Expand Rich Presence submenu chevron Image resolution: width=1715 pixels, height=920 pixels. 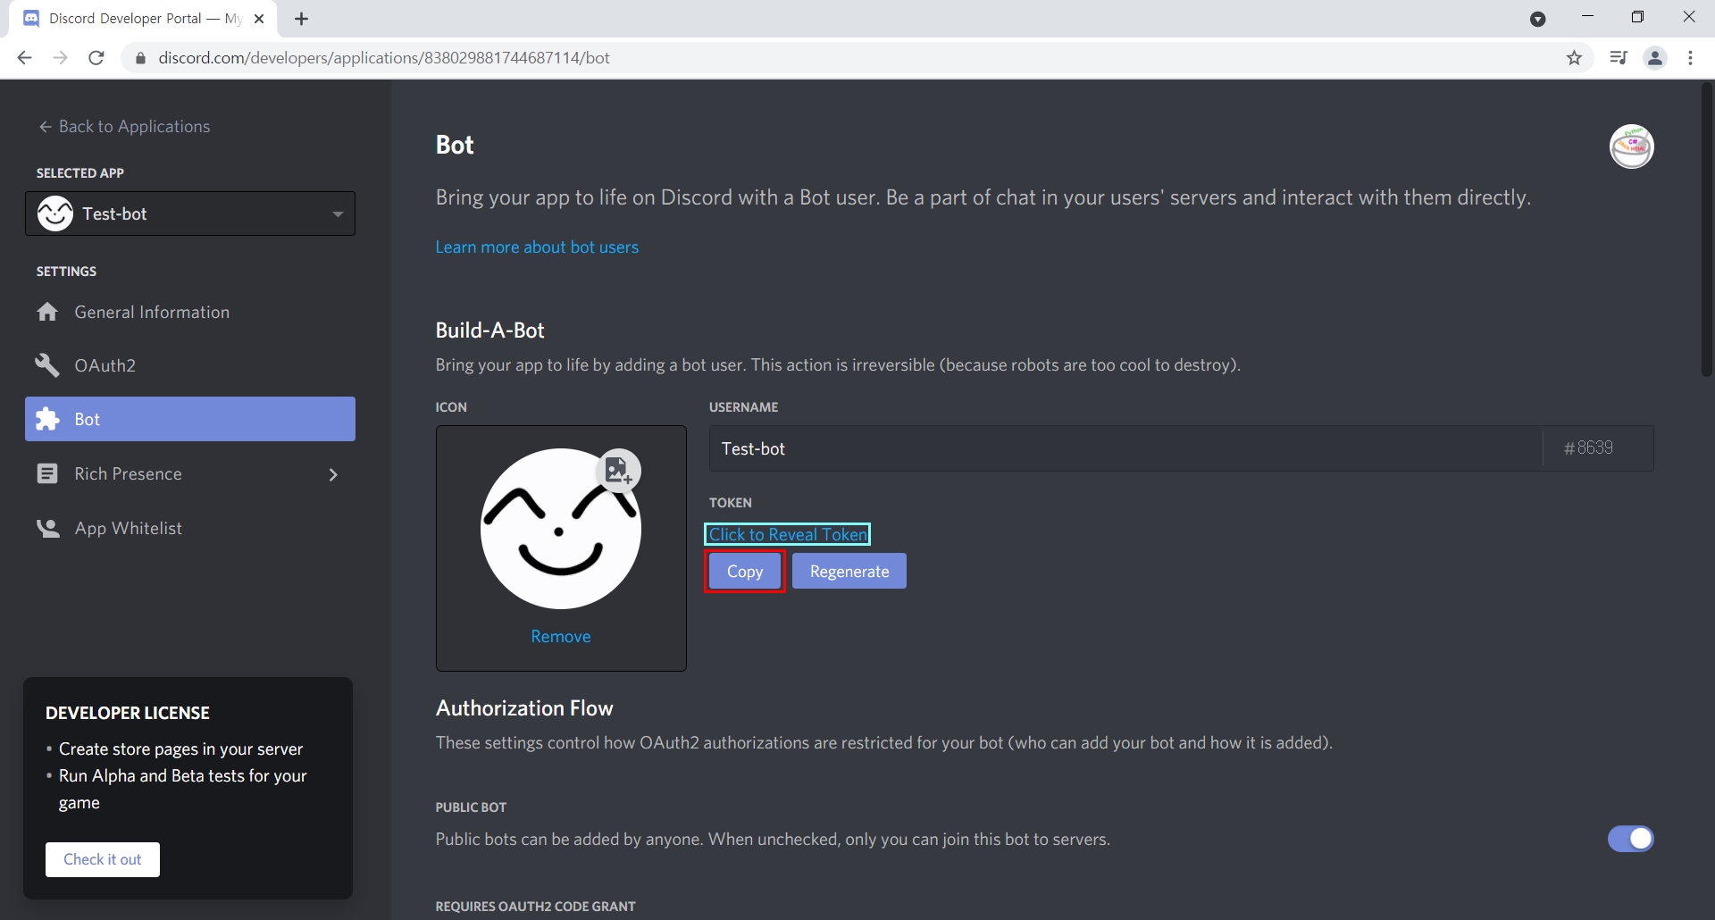pyautogui.click(x=333, y=474)
